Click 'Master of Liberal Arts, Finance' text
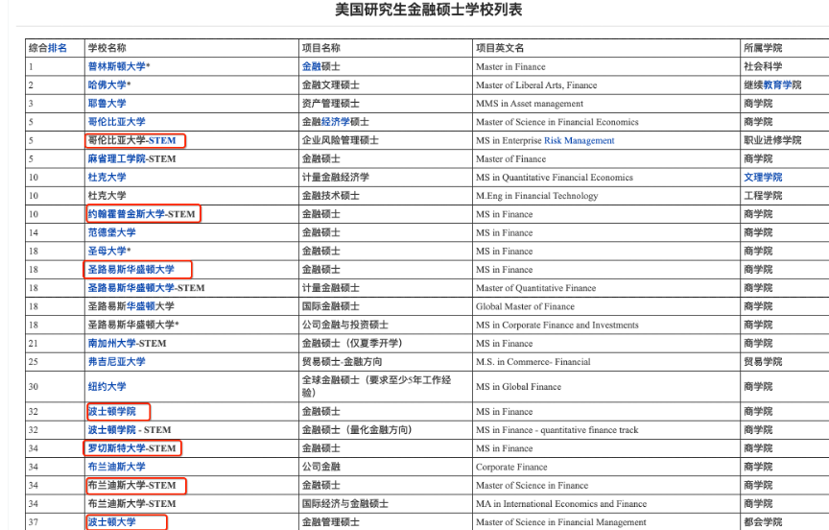This screenshot has height=530, width=829. point(536,85)
